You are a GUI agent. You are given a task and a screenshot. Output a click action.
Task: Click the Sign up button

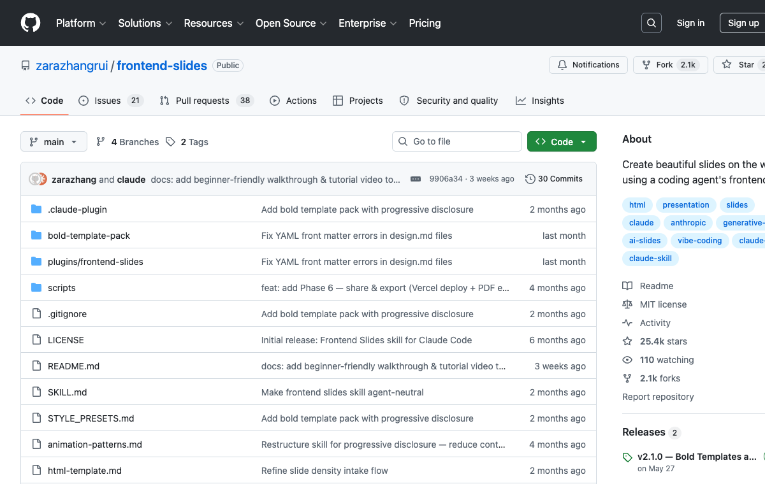[x=743, y=23]
